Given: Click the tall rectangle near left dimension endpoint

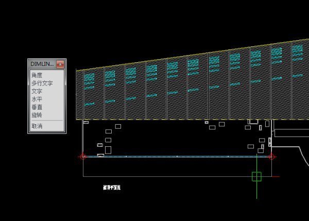Looking at the screenshot, I should 108,149.
